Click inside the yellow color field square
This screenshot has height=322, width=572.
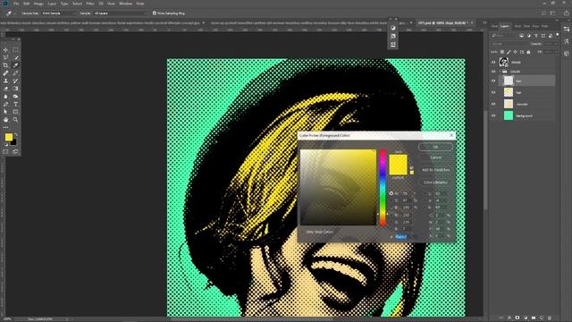[338, 187]
